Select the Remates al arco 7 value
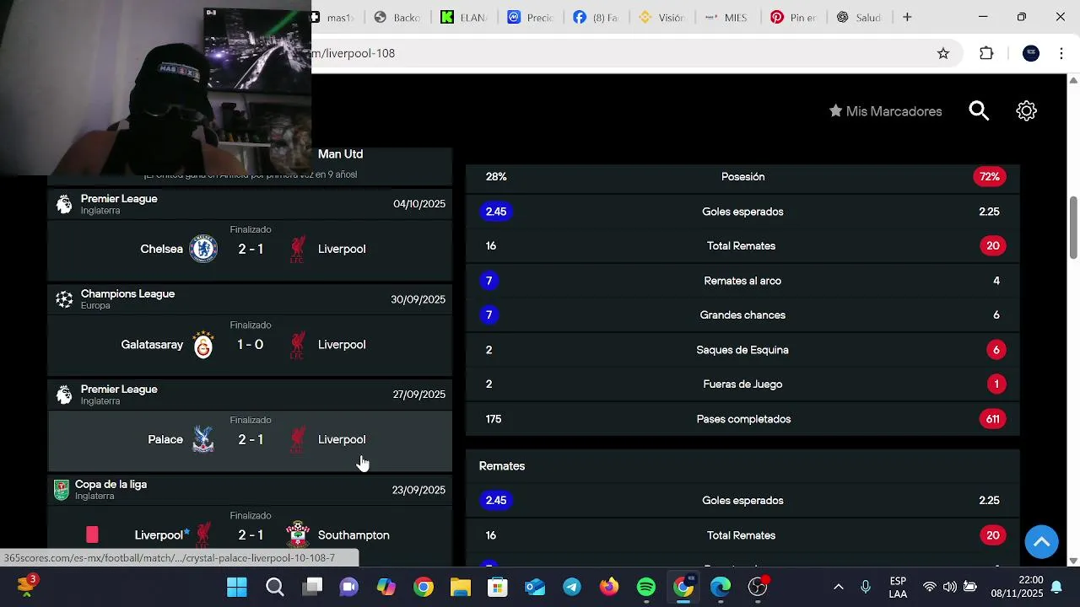The image size is (1080, 607). (489, 281)
